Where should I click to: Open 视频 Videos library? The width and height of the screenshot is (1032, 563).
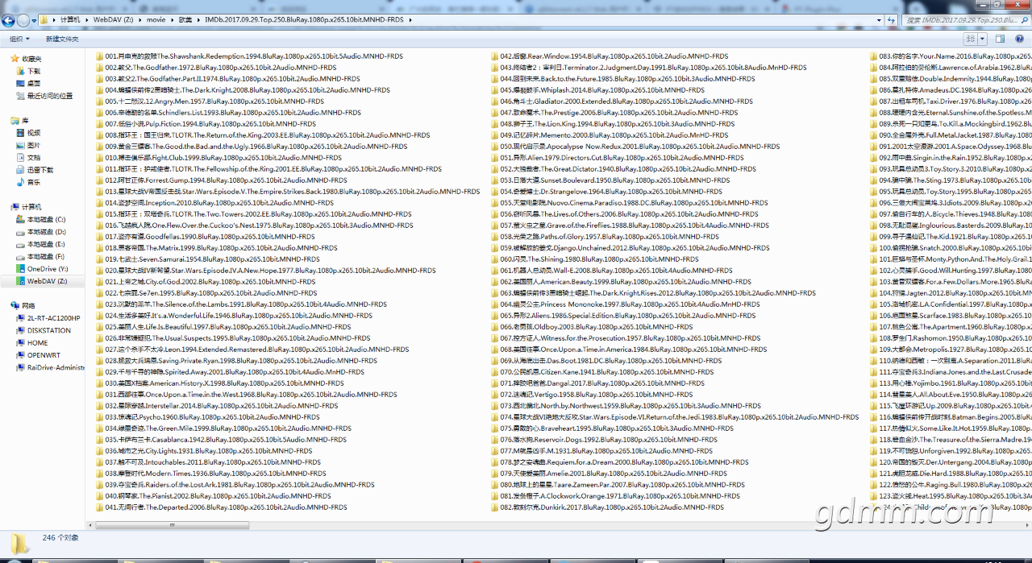(33, 133)
